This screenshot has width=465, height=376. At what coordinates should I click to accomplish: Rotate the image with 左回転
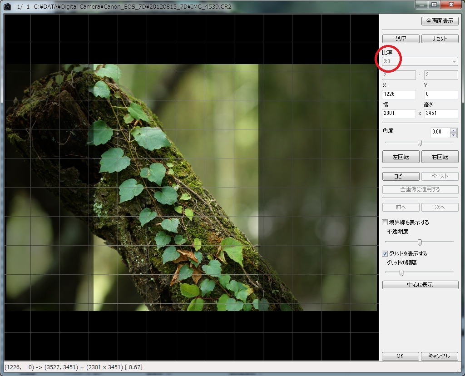401,157
